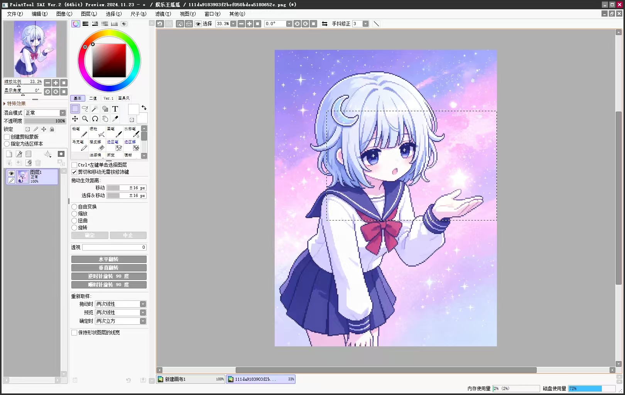Select the rectangular selection tool
Image resolution: width=625 pixels, height=395 pixels.
point(75,109)
